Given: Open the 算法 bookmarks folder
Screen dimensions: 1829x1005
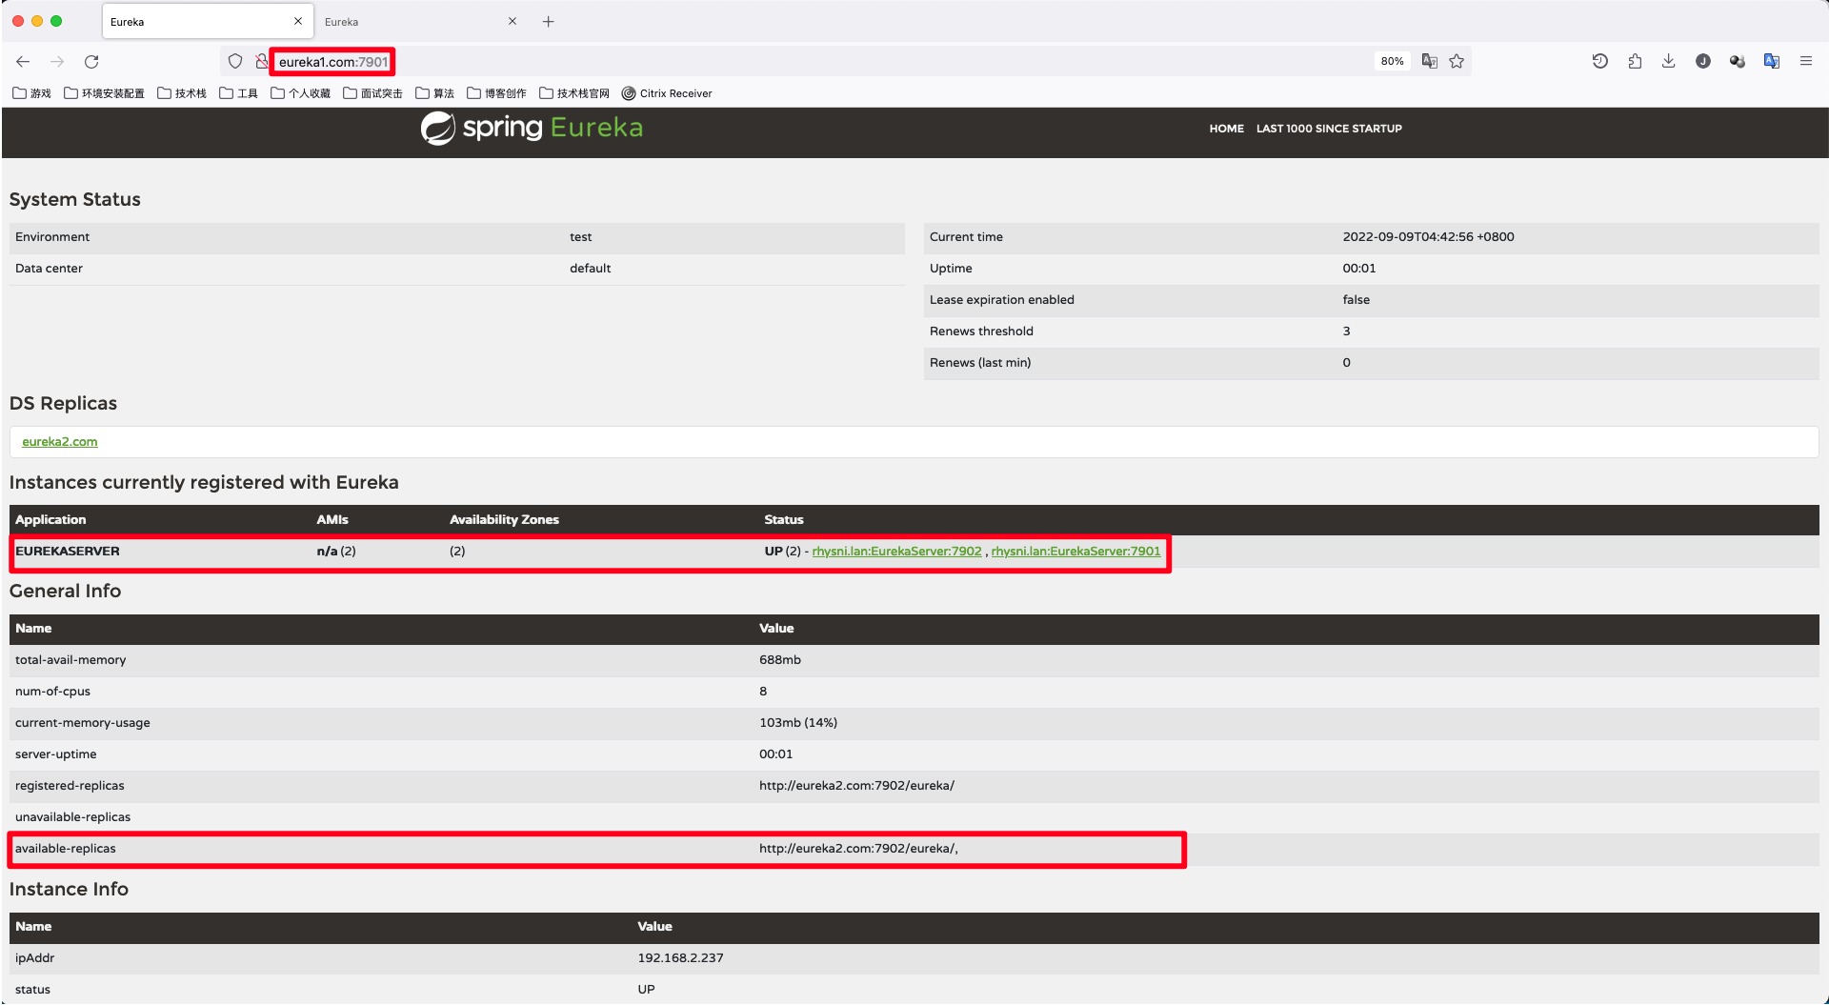Looking at the screenshot, I should pyautogui.click(x=435, y=93).
